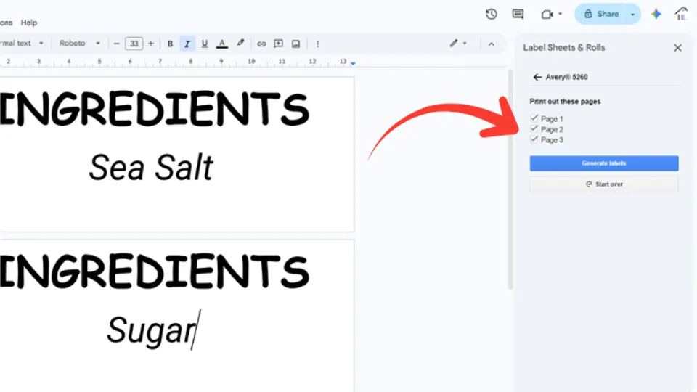Viewport: 697px width, 392px height.
Task: Close the Label Sheets & Rolls panel
Action: [677, 48]
